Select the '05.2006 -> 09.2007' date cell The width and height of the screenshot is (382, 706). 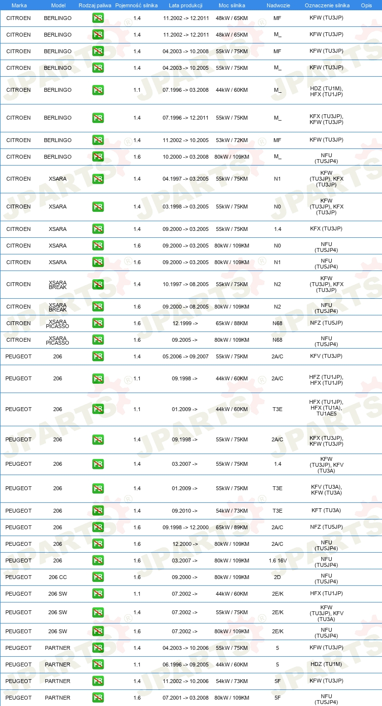[x=186, y=356]
